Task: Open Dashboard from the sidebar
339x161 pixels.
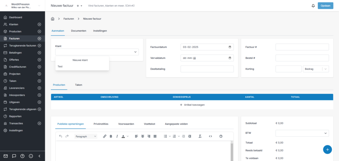Action: coord(16,17)
